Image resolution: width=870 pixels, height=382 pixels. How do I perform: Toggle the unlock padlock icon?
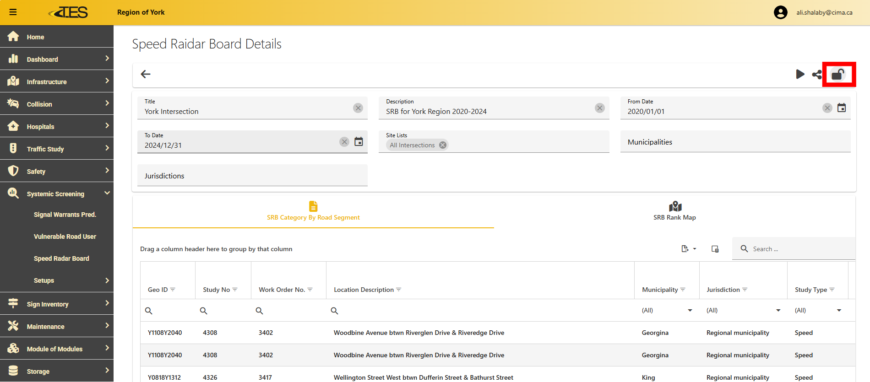click(x=838, y=75)
